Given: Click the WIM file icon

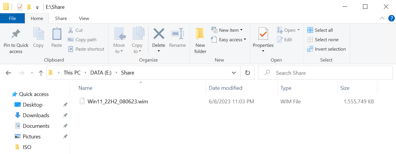Looking at the screenshot, I should click(x=82, y=101).
